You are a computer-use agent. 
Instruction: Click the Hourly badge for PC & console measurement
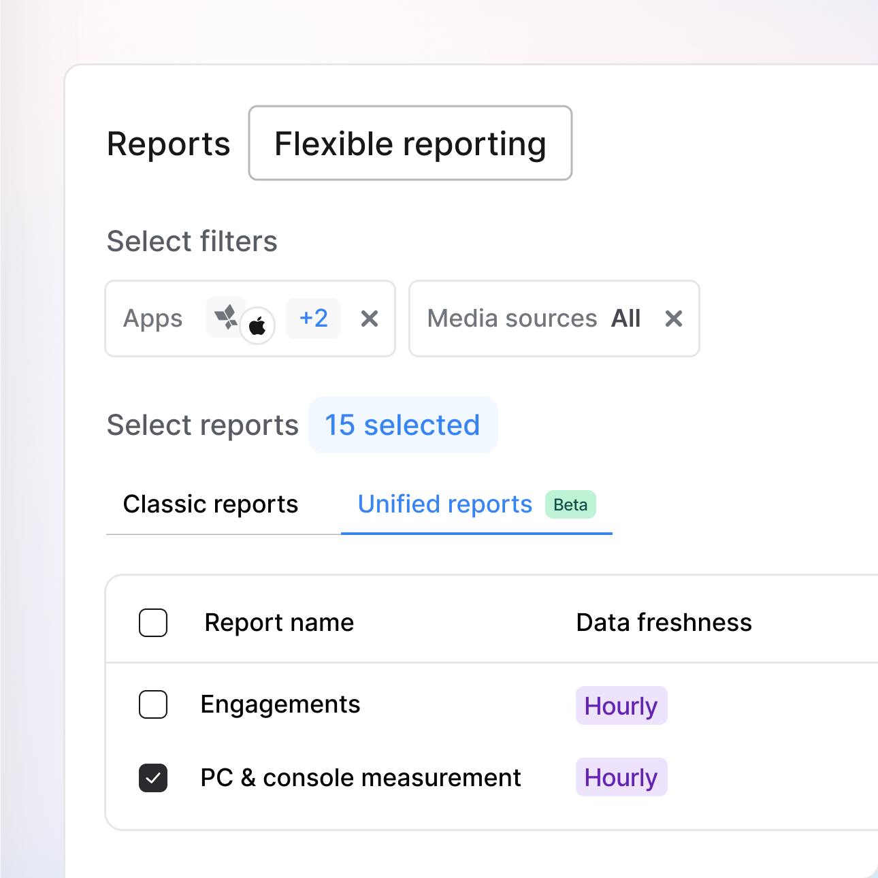621,777
